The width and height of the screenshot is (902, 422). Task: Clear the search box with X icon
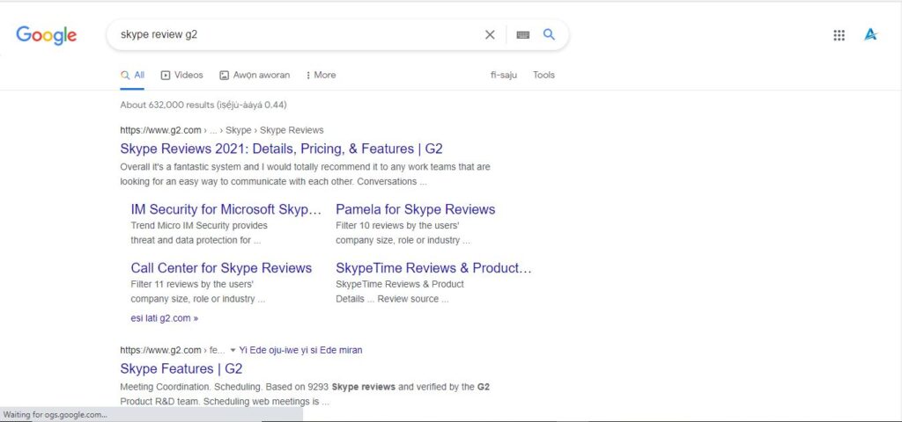(x=490, y=35)
